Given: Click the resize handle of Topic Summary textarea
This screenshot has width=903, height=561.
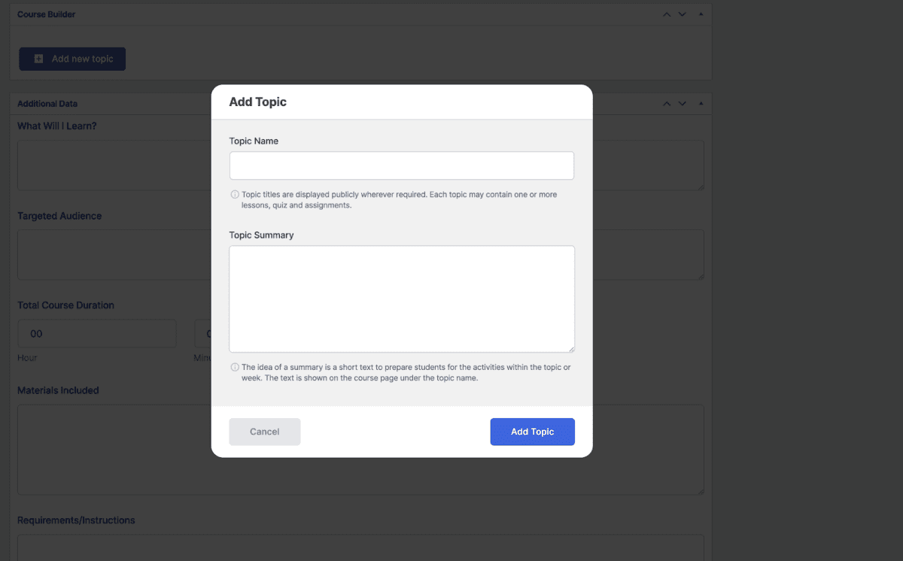Looking at the screenshot, I should [572, 348].
